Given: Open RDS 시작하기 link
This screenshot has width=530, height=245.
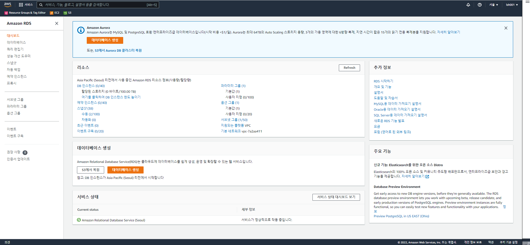Looking at the screenshot, I should pyautogui.click(x=383, y=81).
